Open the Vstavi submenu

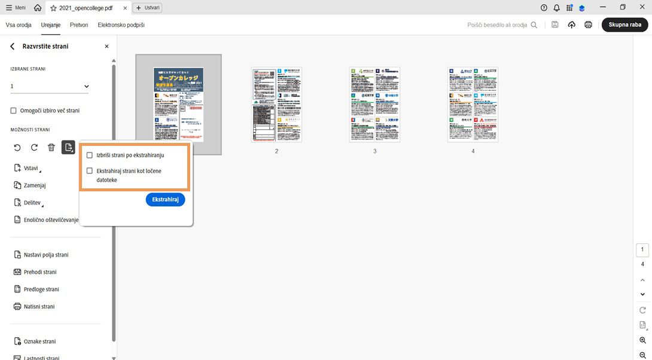pyautogui.click(x=28, y=168)
